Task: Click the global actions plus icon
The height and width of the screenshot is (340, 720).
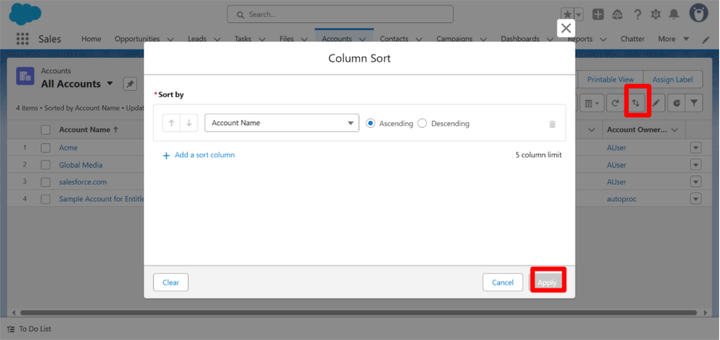Action: click(x=598, y=15)
